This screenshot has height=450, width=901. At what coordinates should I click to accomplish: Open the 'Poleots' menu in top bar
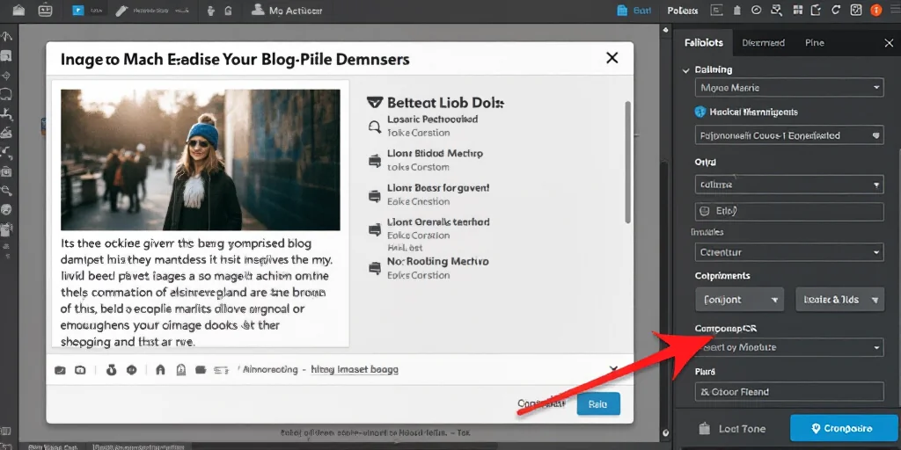pyautogui.click(x=683, y=11)
